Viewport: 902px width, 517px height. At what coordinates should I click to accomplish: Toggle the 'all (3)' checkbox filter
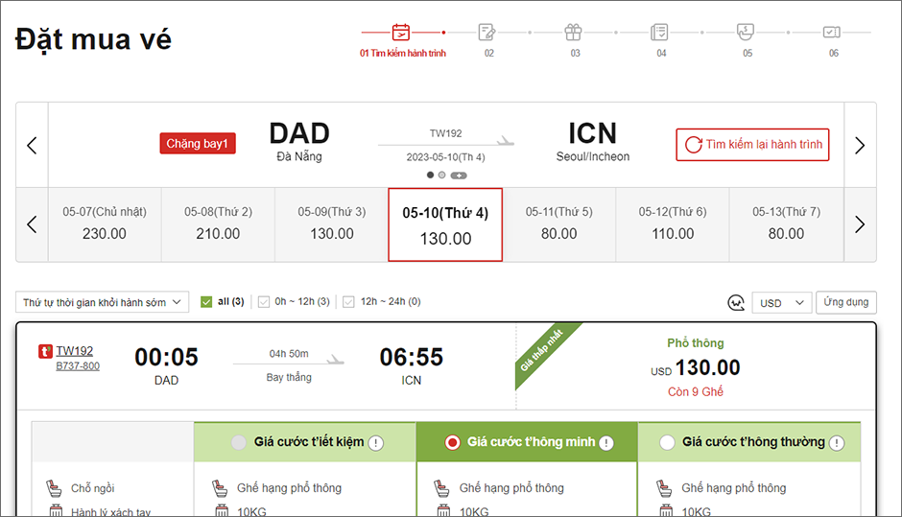coord(206,302)
